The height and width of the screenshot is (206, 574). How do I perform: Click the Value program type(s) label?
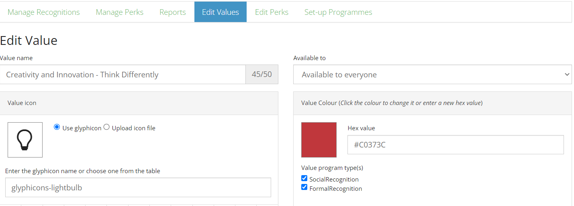(x=332, y=168)
